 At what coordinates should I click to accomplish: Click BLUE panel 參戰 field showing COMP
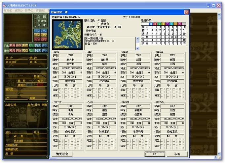tap(70, 55)
